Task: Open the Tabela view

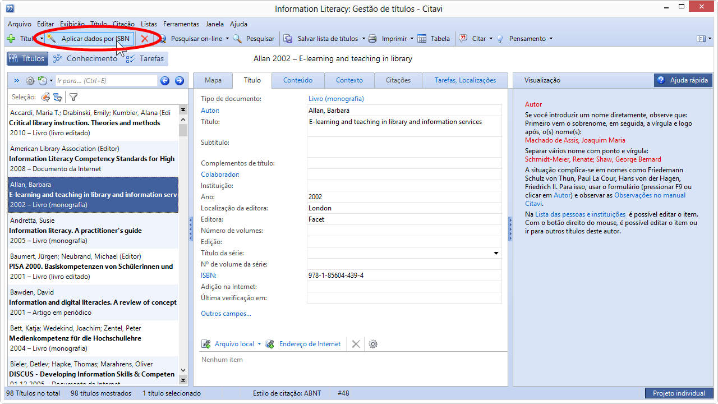Action: click(434, 39)
